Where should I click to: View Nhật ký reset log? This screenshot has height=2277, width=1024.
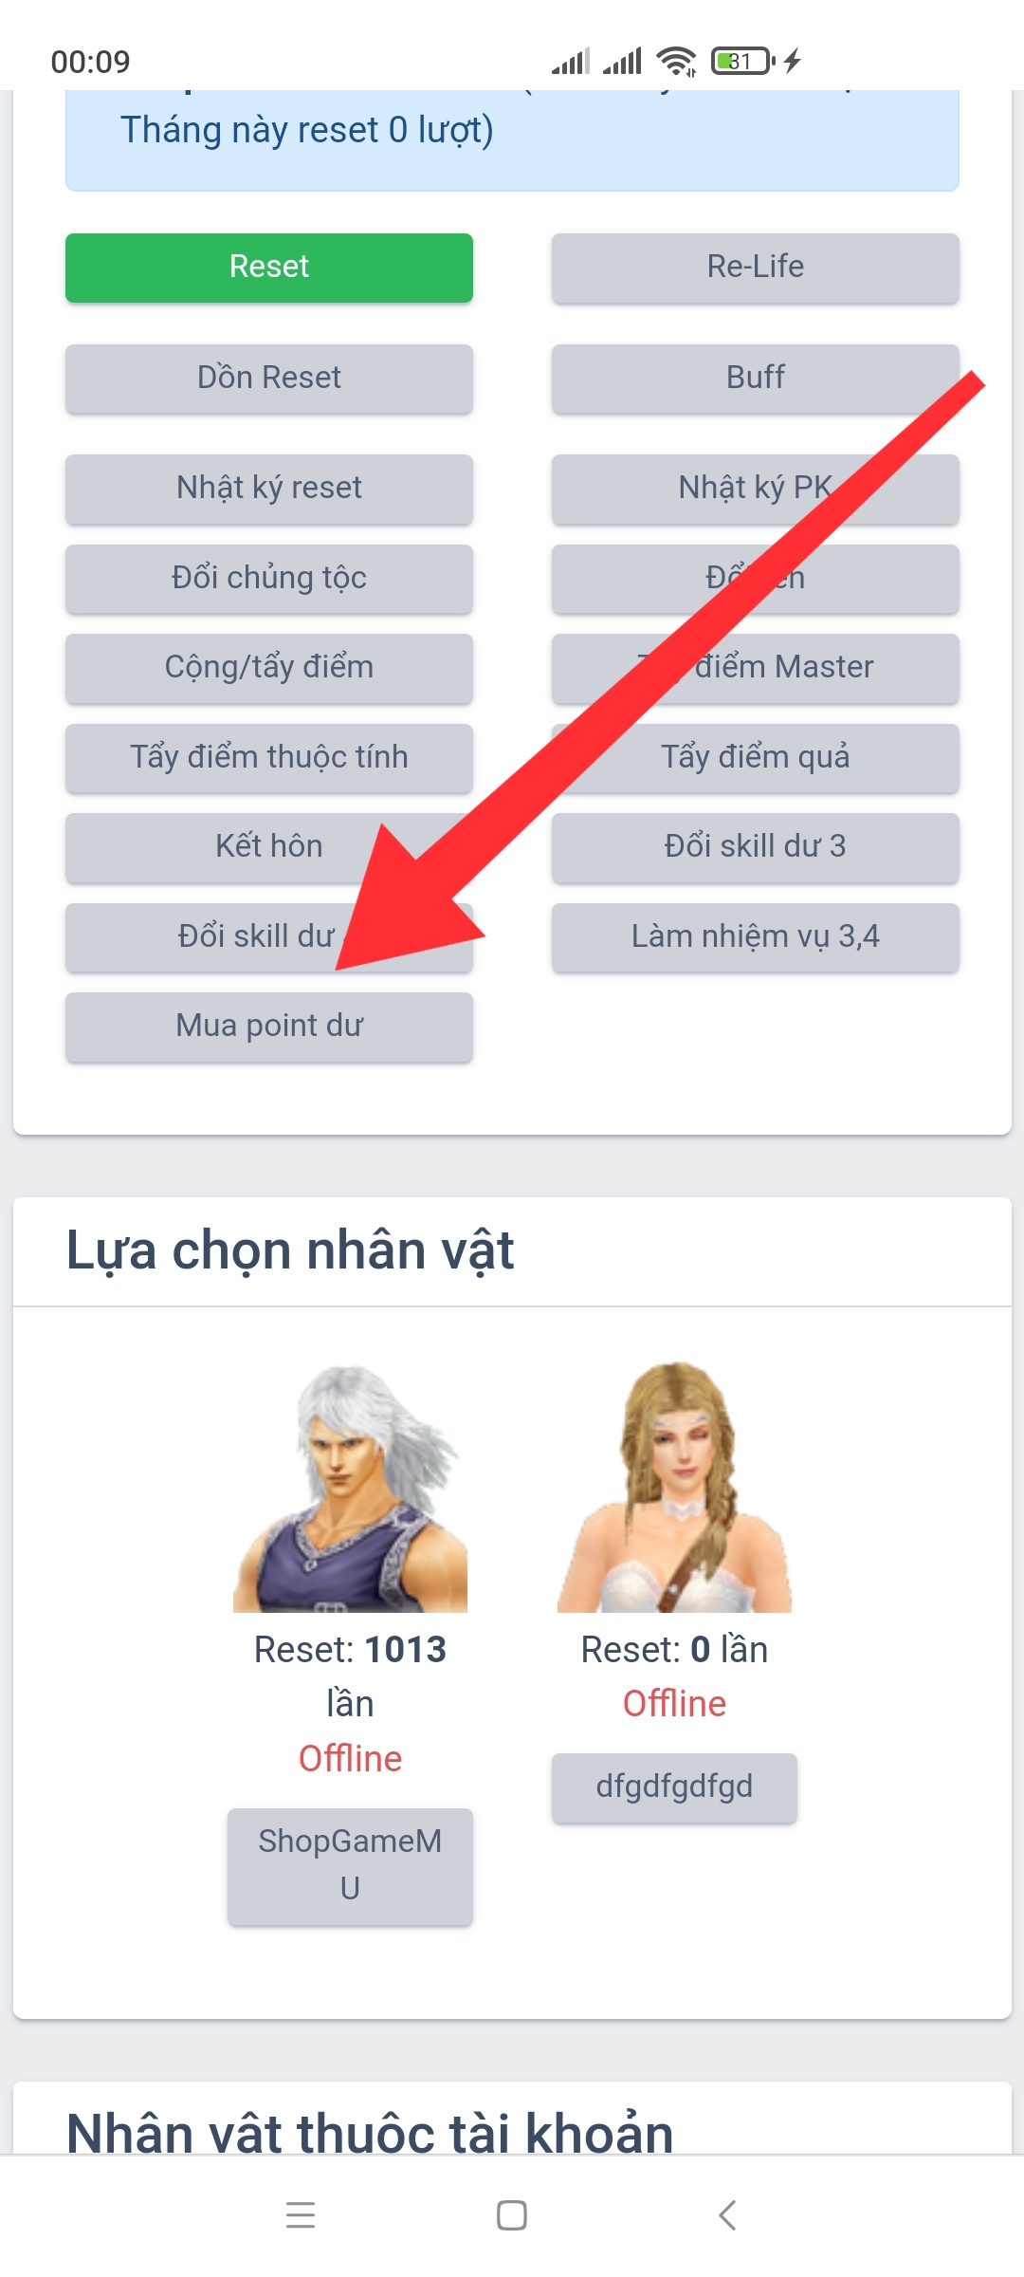tap(269, 489)
